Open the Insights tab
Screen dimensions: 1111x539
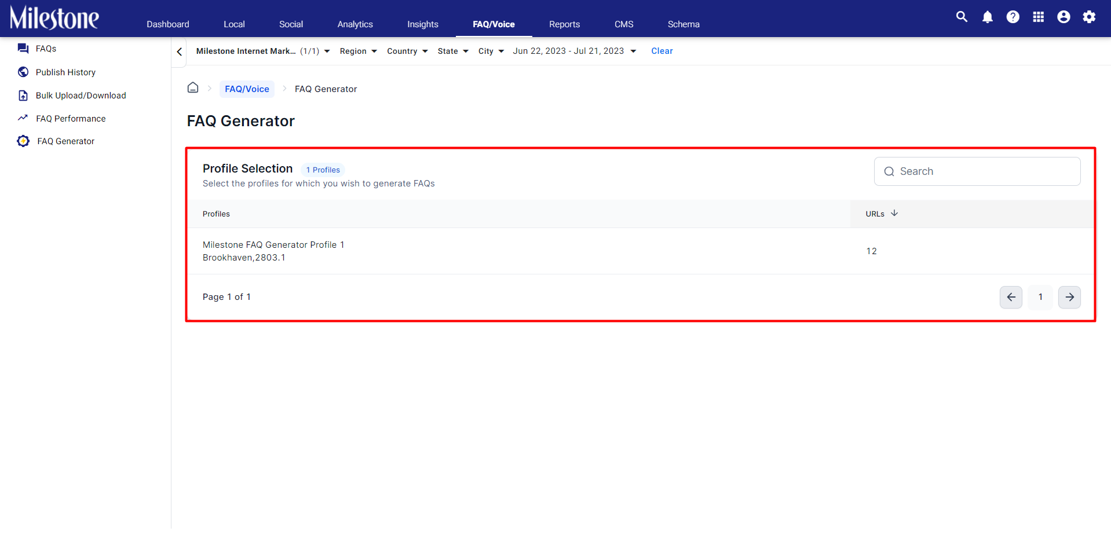pos(423,24)
